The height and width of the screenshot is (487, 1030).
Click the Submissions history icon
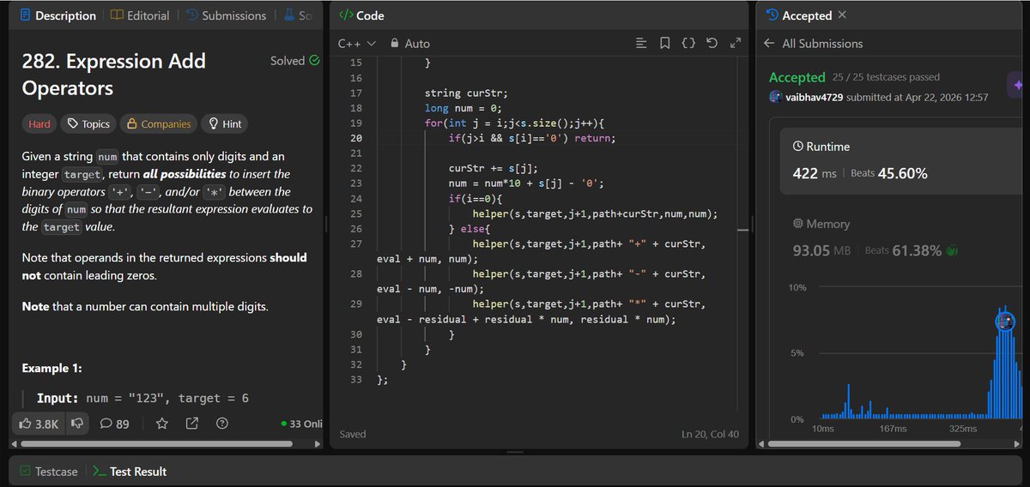point(191,15)
